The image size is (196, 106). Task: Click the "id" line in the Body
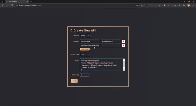[x=90, y=61]
